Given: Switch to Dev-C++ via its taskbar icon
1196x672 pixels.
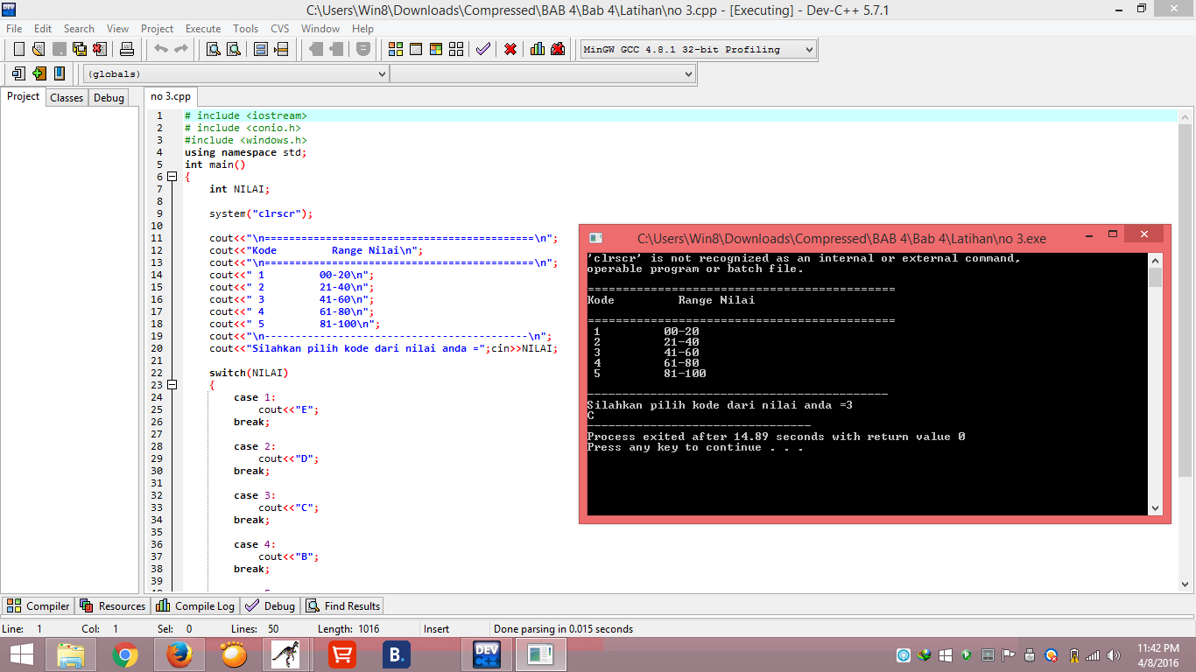Looking at the screenshot, I should (x=486, y=655).
